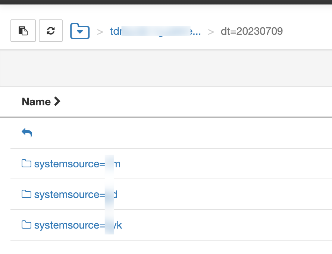
Task: Click the empty gray bar above the Name header
Action: click(166, 69)
